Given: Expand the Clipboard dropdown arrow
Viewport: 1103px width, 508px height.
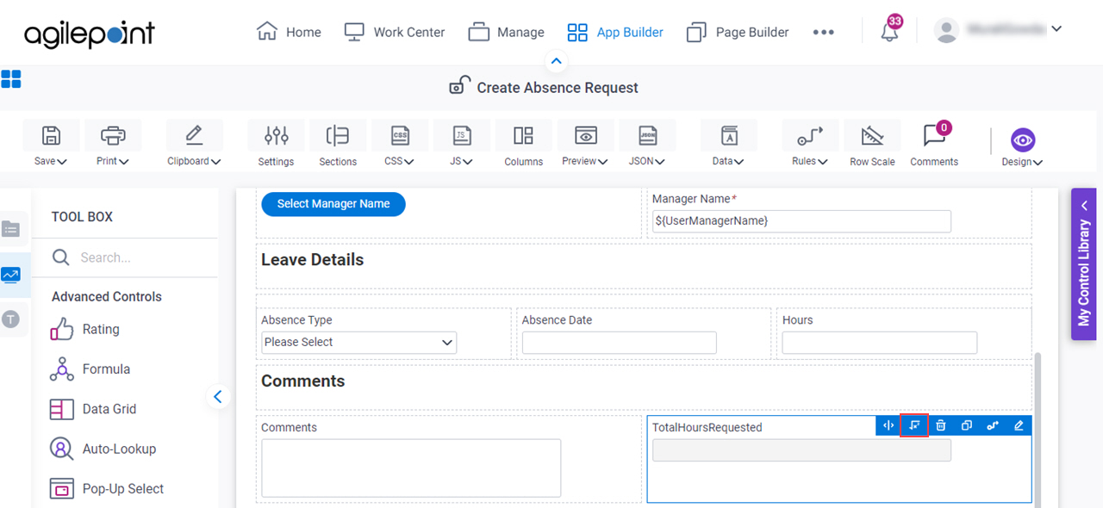Looking at the screenshot, I should (215, 162).
